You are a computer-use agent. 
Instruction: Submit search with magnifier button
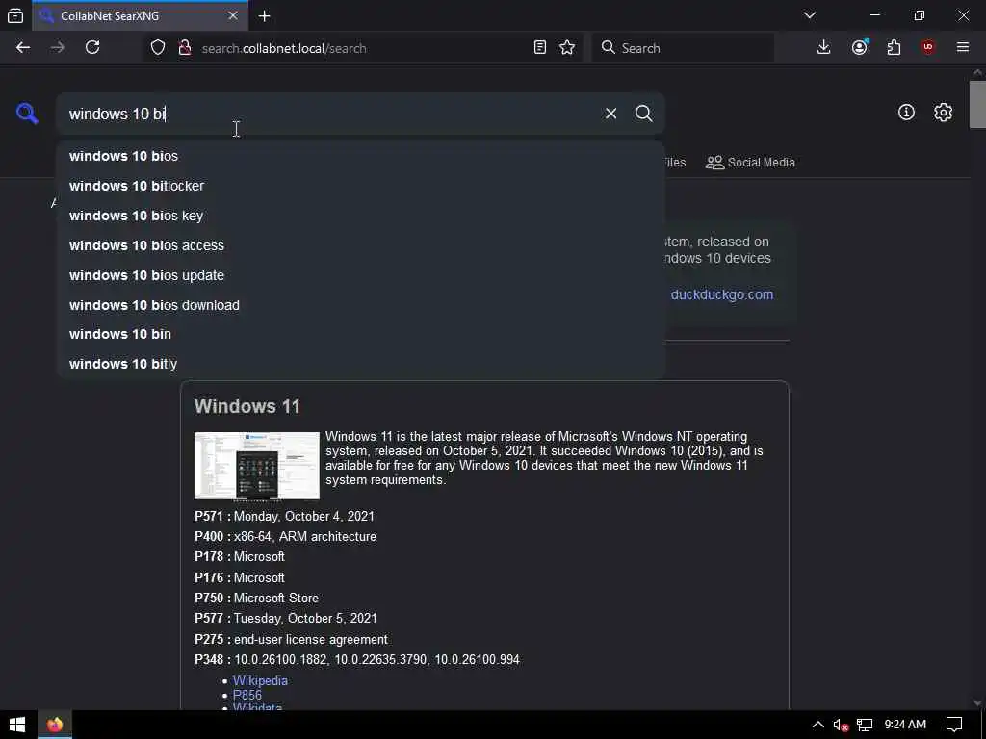[x=643, y=114]
